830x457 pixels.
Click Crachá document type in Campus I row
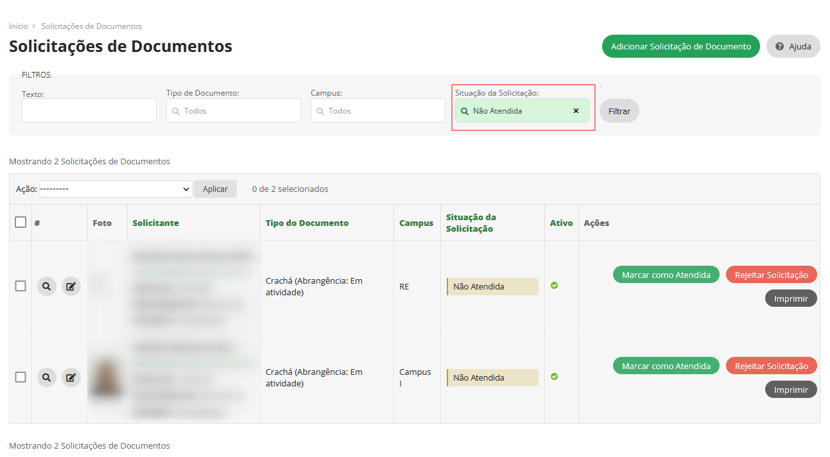click(314, 377)
